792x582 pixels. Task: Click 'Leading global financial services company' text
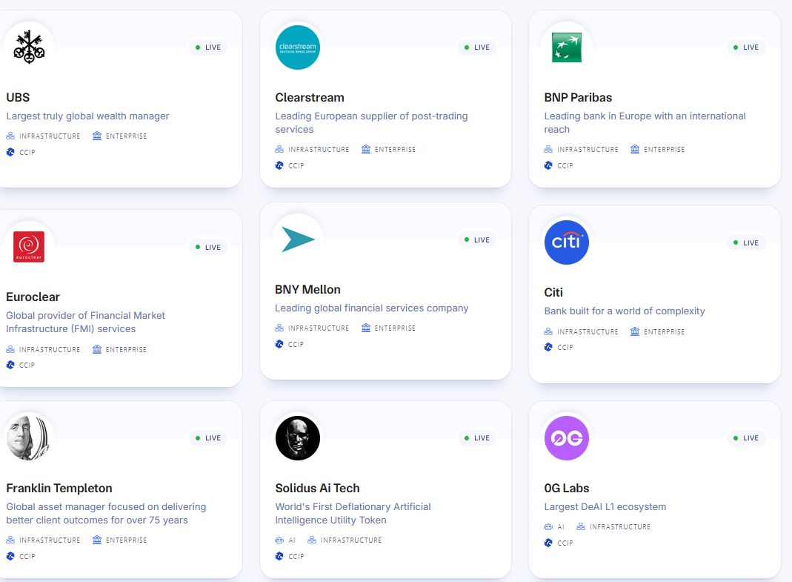[x=372, y=308]
